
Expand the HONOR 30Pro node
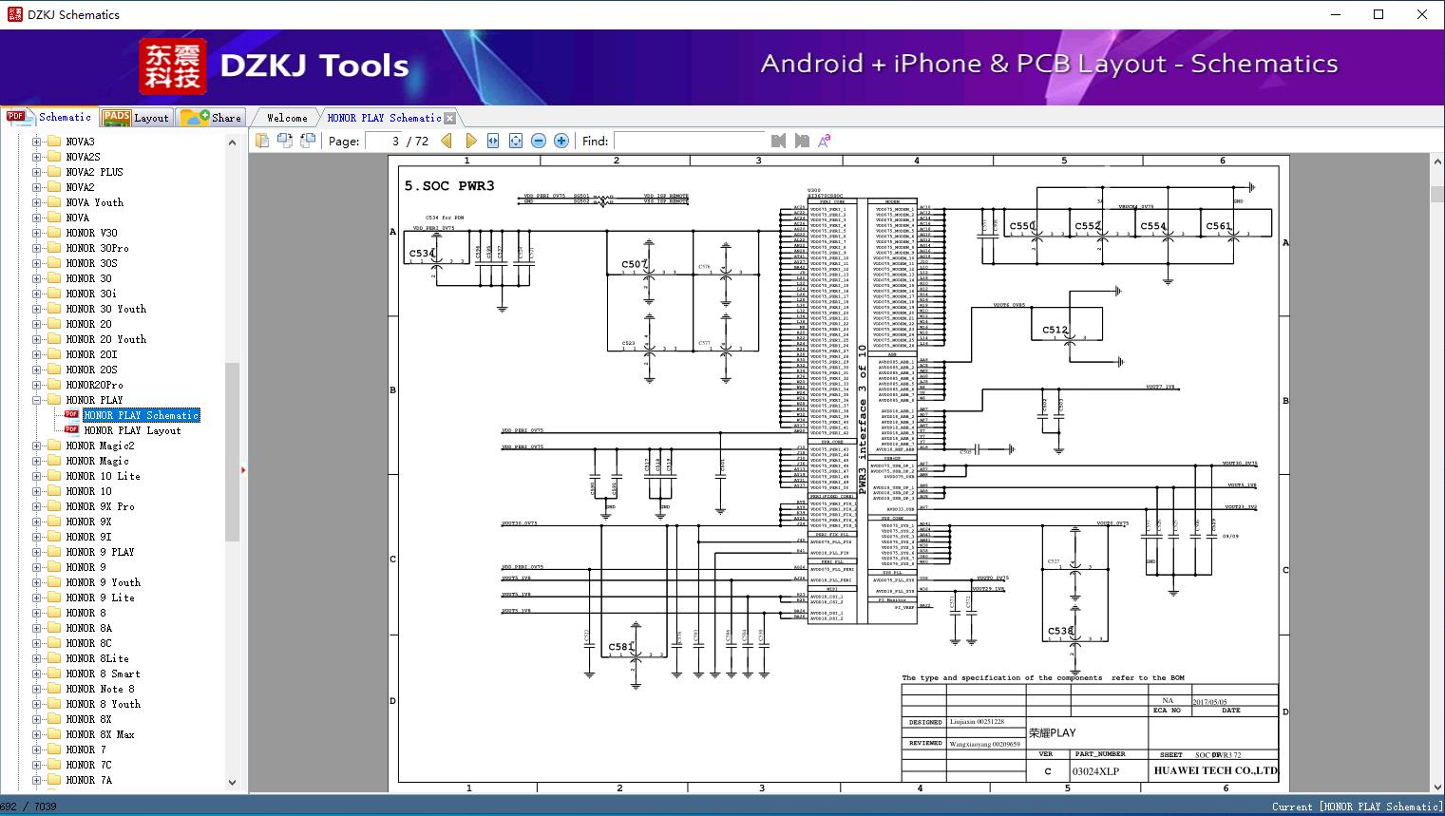pos(36,248)
